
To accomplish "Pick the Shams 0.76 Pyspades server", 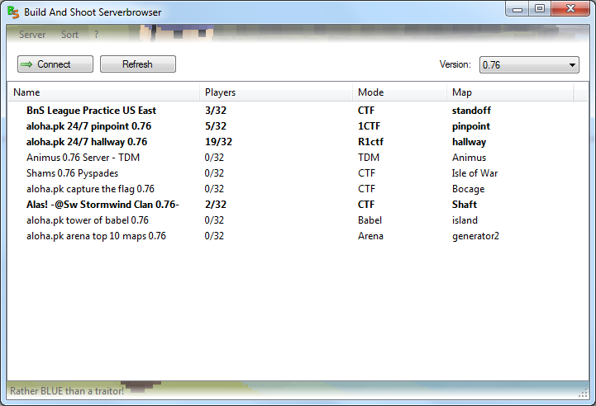I will point(72,173).
